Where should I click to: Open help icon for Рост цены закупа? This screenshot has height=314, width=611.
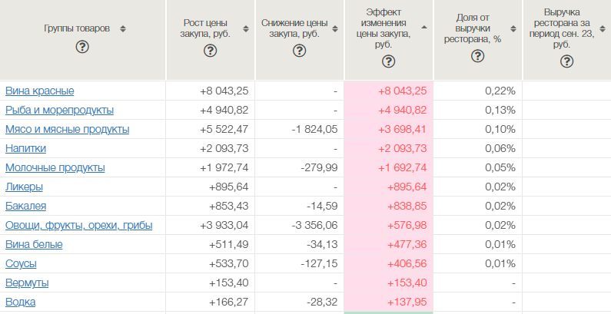point(211,51)
